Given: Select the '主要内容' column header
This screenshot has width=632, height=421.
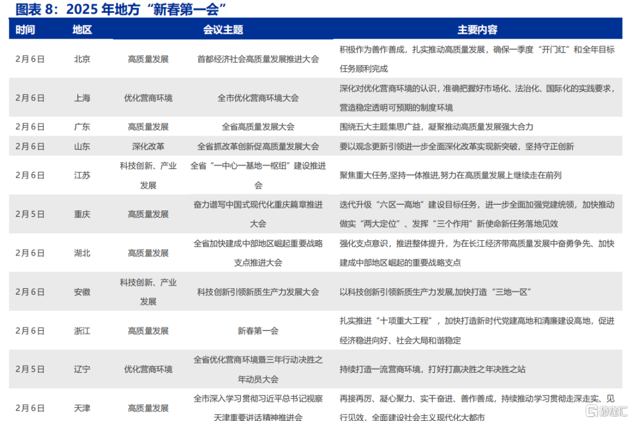Looking at the screenshot, I should tap(478, 30).
